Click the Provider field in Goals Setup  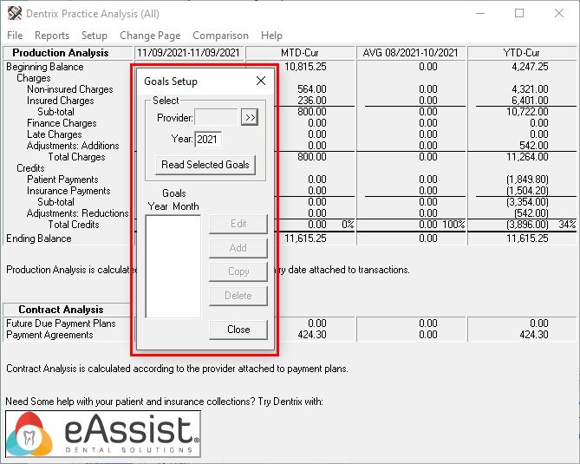216,118
